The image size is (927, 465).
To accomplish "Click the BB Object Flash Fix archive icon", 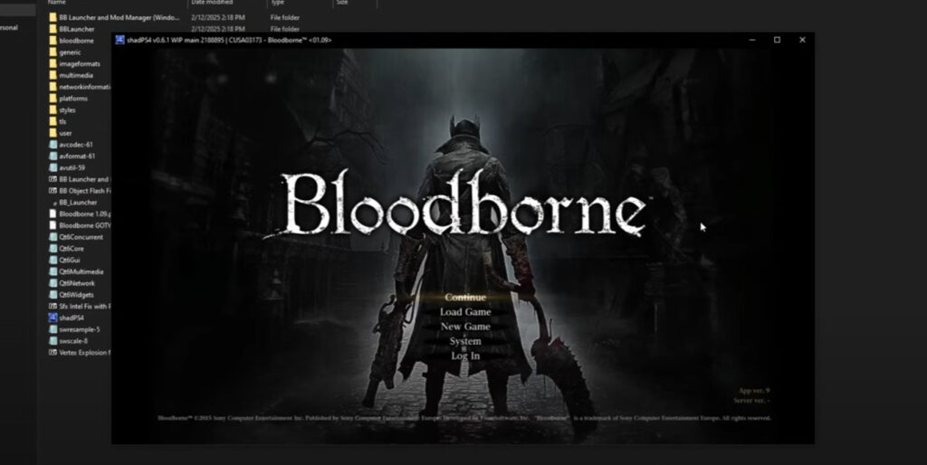I will (x=53, y=191).
